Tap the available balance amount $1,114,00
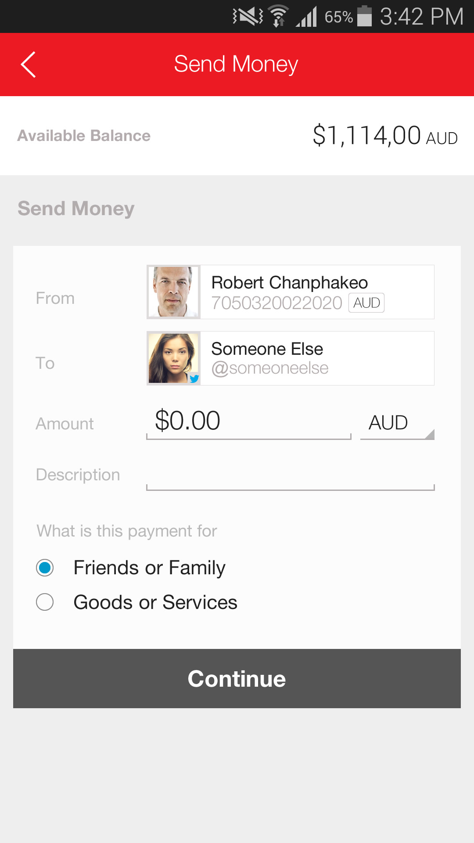The height and width of the screenshot is (843, 474). [366, 135]
